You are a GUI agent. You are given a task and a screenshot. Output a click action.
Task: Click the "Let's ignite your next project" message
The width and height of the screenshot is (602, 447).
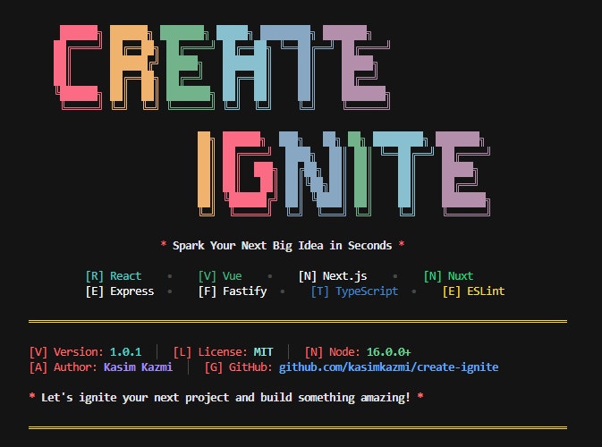[x=225, y=396]
